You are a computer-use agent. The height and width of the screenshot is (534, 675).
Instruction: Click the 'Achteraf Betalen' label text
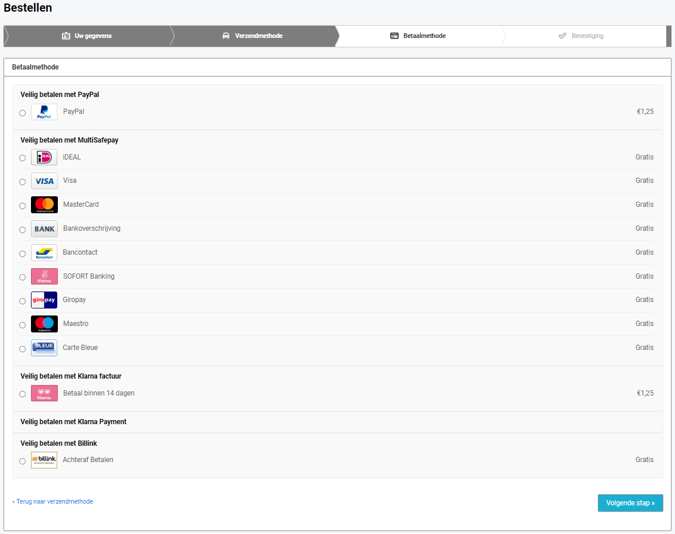pyautogui.click(x=88, y=460)
